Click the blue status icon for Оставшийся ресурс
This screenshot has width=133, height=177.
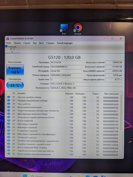pos(9,137)
